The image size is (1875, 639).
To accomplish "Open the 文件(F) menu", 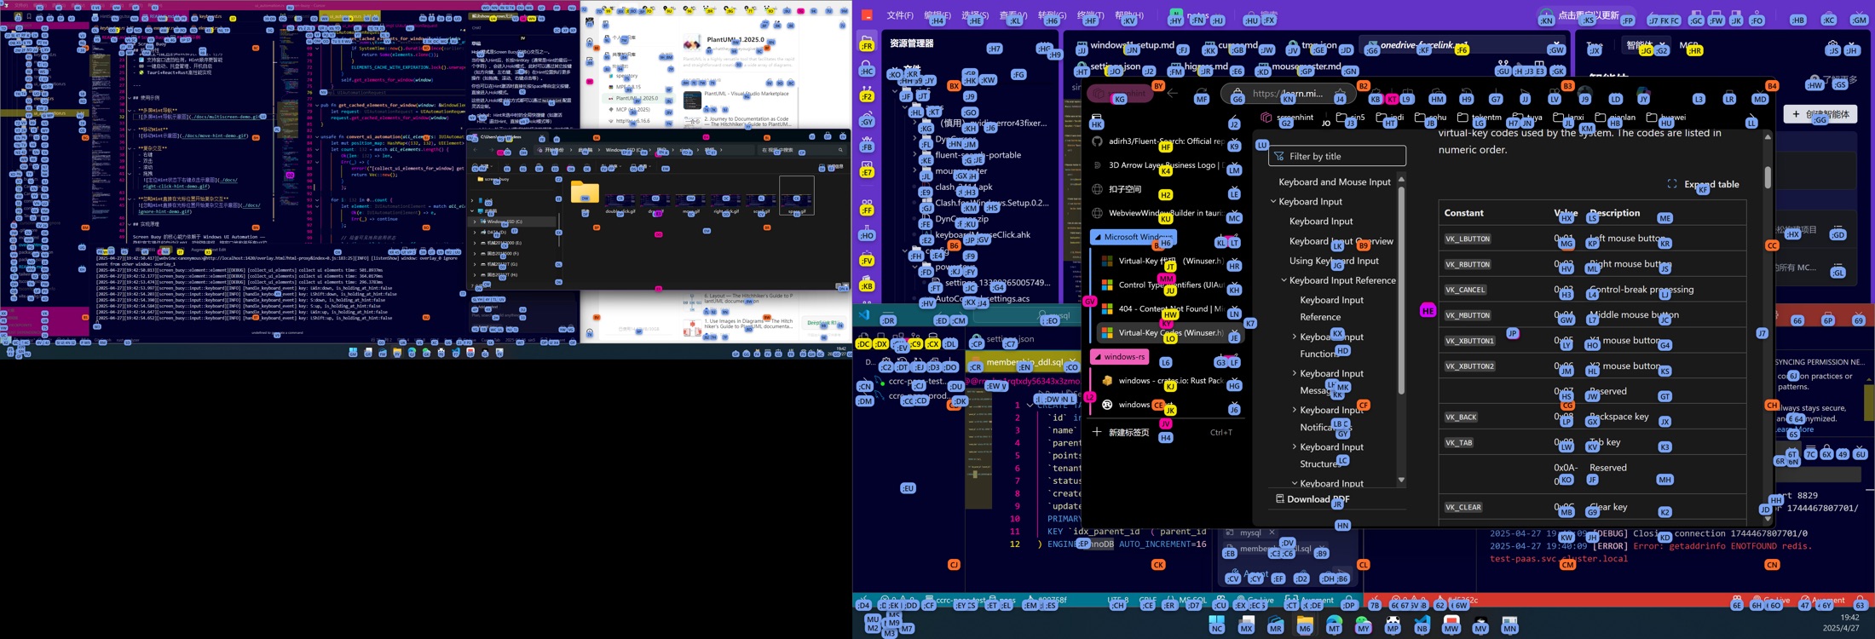I will tap(900, 15).
